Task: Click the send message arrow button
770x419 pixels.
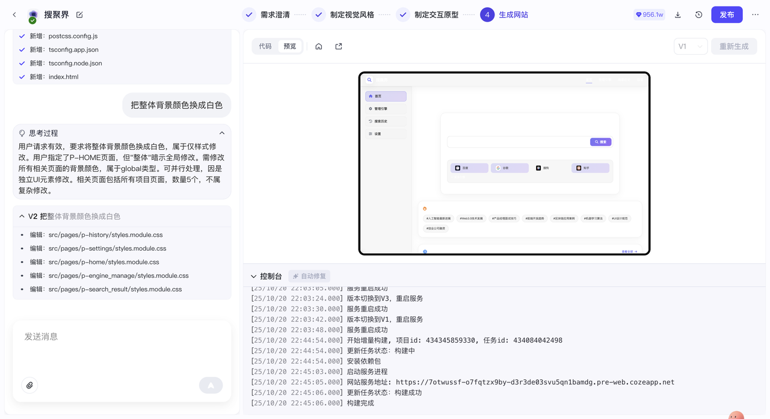Action: click(x=211, y=385)
